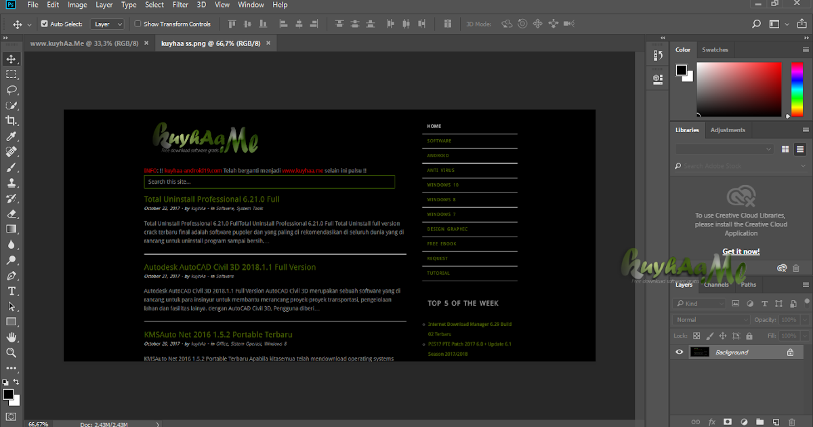Hide the Background layer visibility eye
The width and height of the screenshot is (813, 427).
[680, 352]
